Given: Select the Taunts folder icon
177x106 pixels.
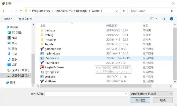Looking at the screenshot, I should (x=42, y=44).
